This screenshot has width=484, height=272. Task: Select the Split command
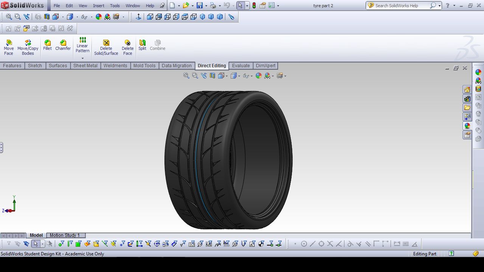point(142,45)
